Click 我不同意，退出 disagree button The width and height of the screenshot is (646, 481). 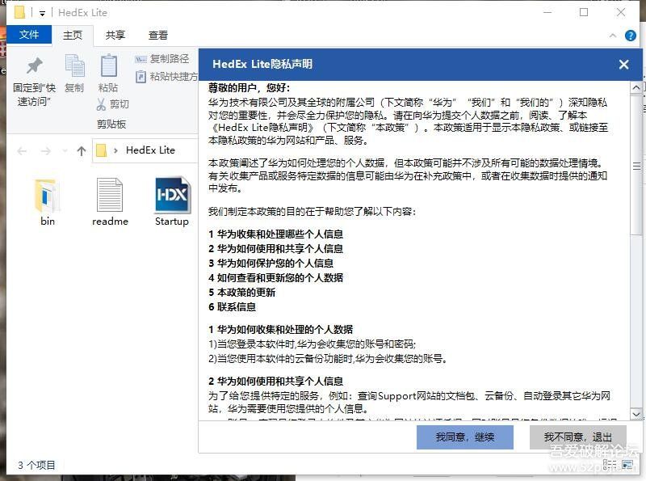pyautogui.click(x=577, y=437)
